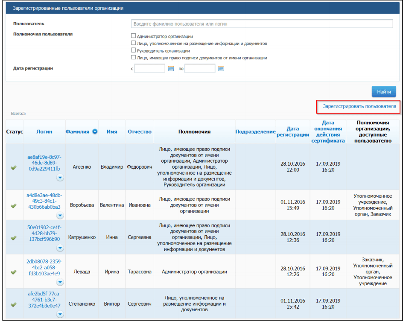This screenshot has width=406, height=327.
Task: Click Полномочия организации, доступные пользователю header
Action: (x=373, y=131)
